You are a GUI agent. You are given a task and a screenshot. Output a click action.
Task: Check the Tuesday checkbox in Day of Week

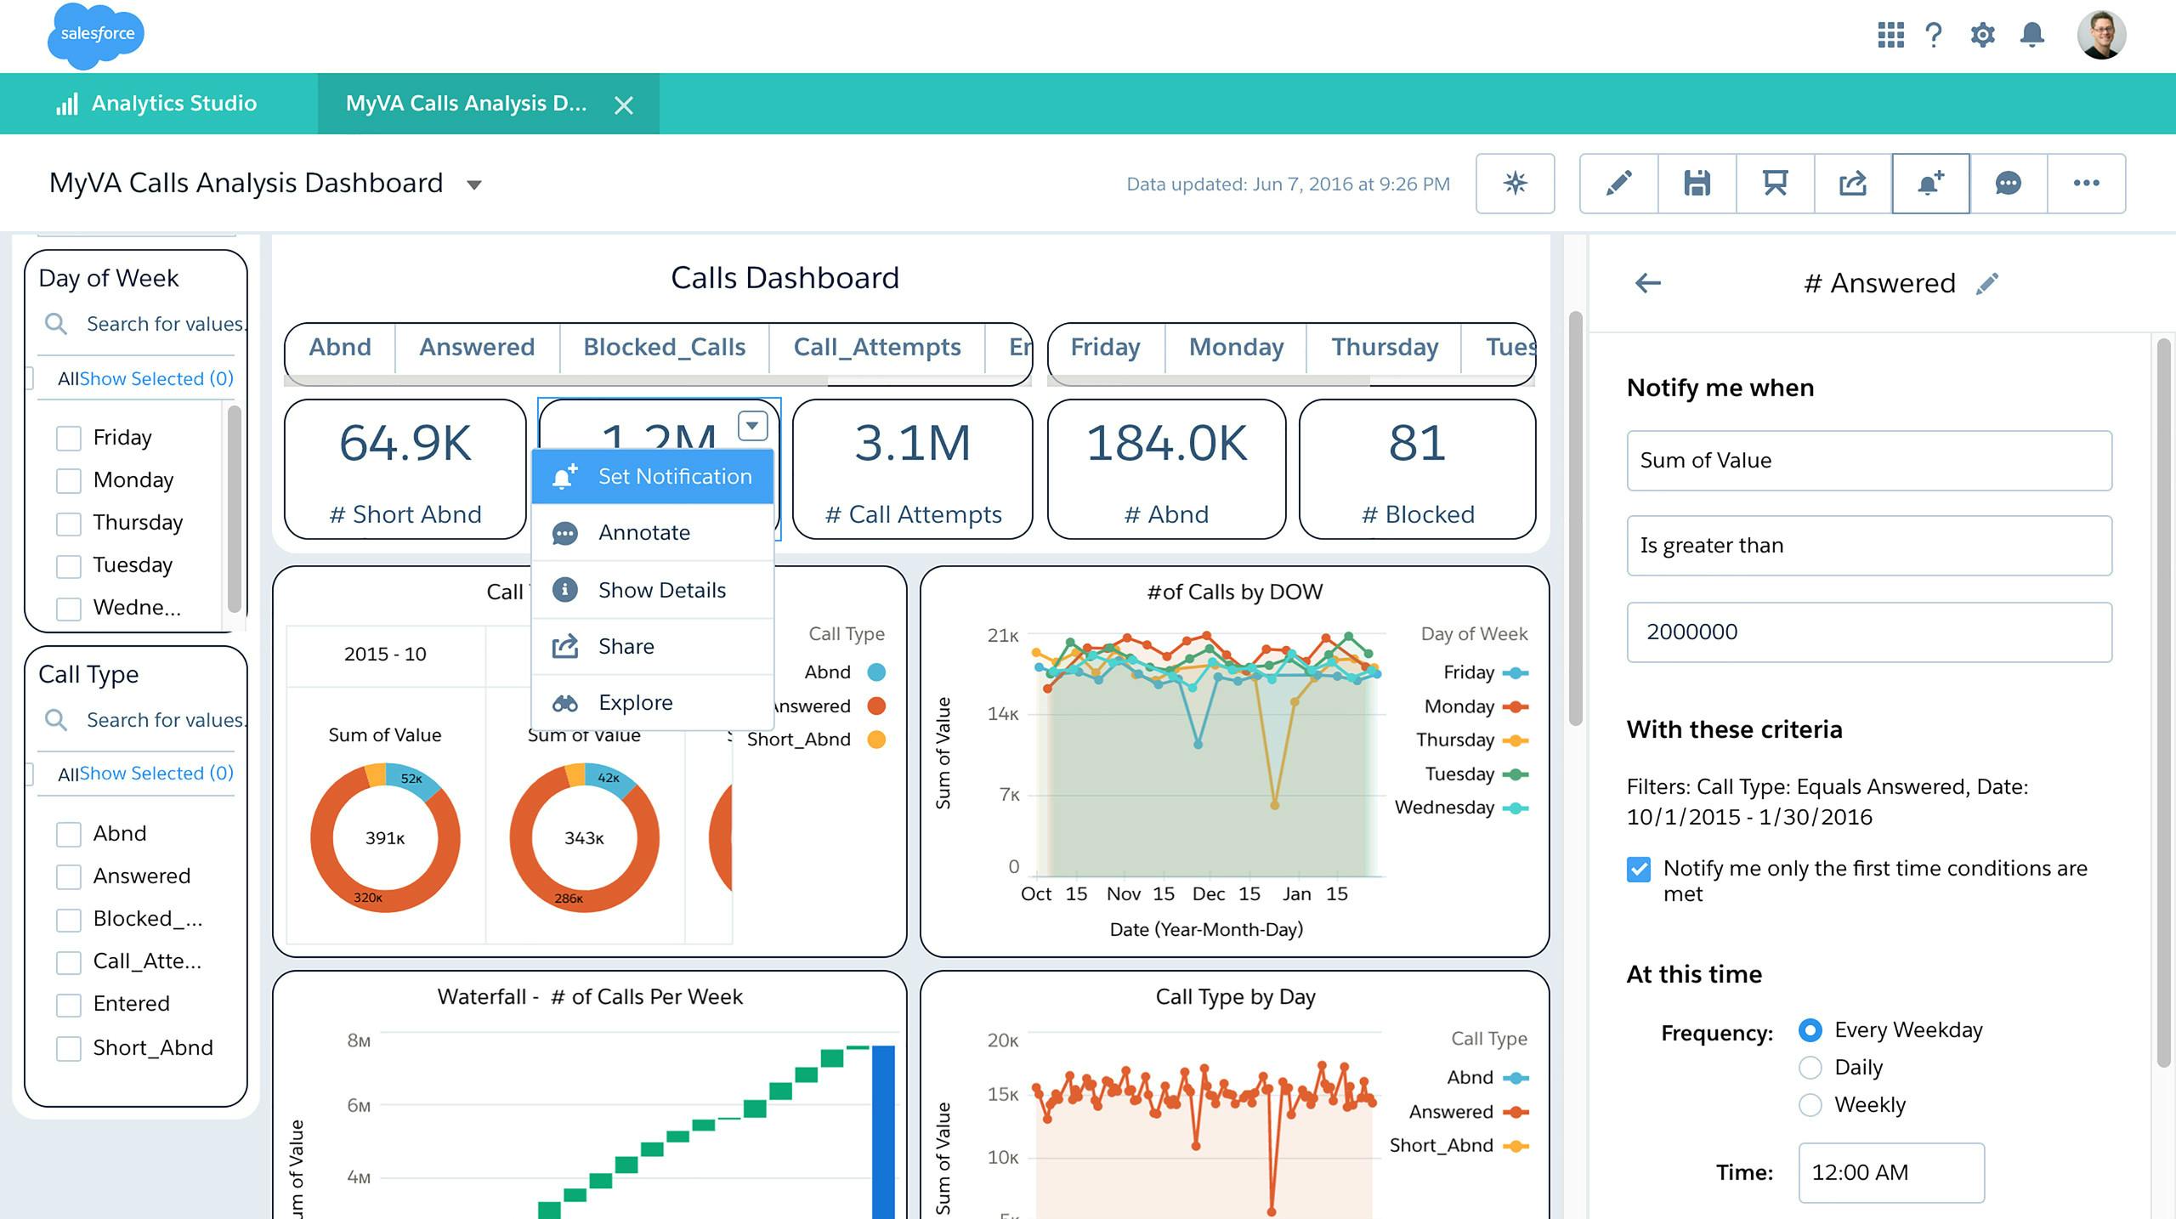(69, 566)
